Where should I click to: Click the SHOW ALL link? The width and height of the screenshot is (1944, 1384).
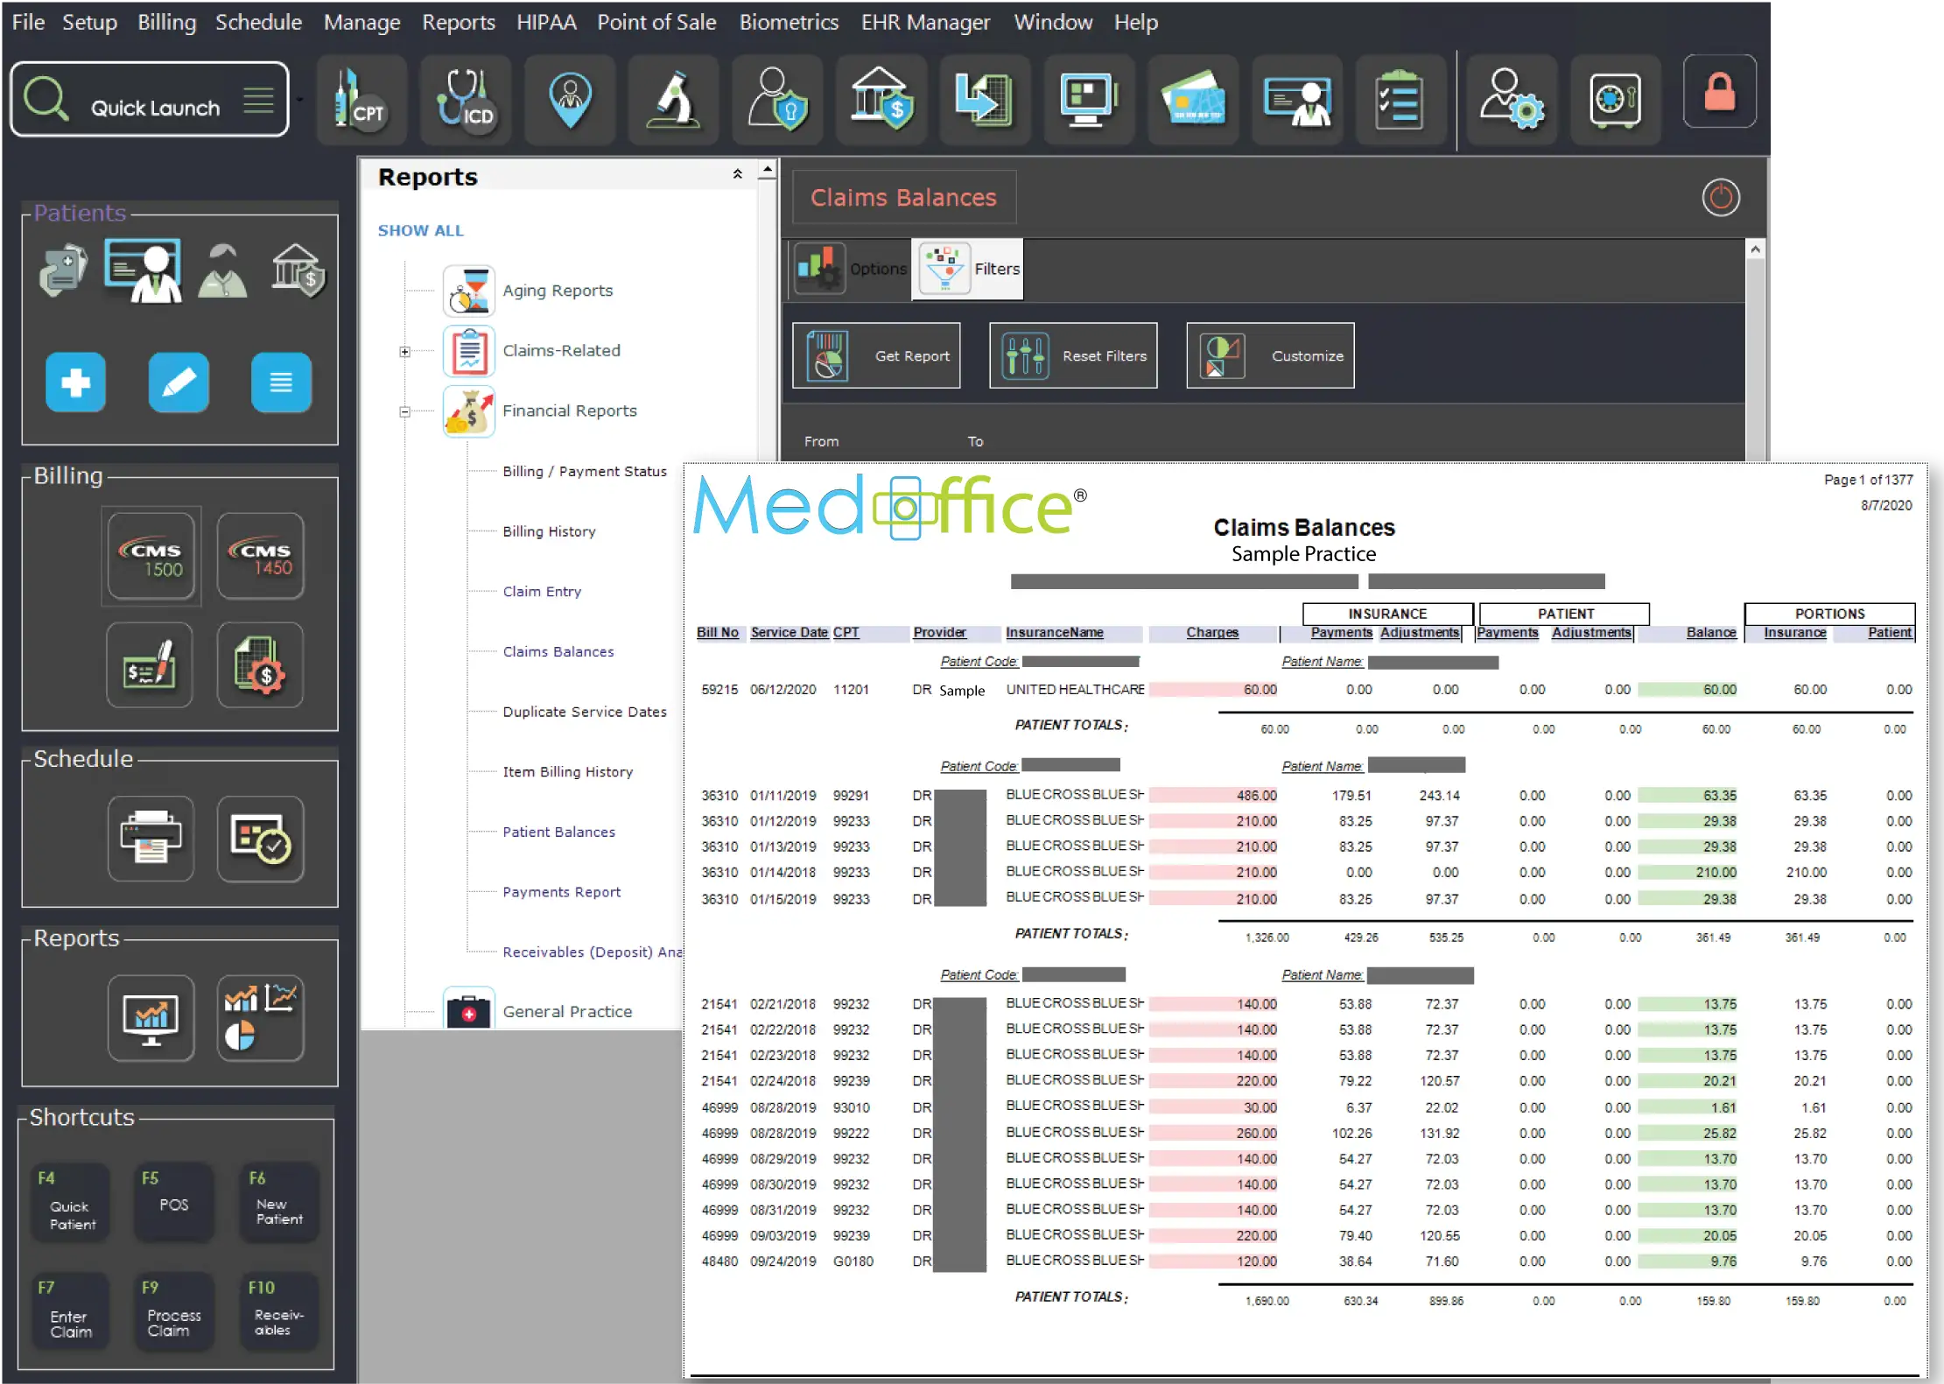tap(420, 230)
